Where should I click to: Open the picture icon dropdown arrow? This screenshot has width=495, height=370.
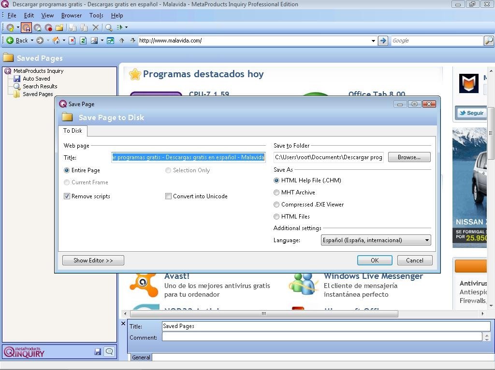102,41
